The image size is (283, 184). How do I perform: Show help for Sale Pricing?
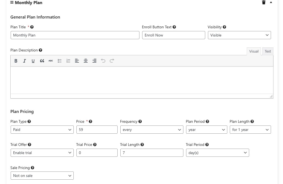point(32,168)
